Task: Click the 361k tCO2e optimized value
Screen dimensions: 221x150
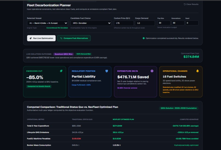Action: [x=118, y=132]
